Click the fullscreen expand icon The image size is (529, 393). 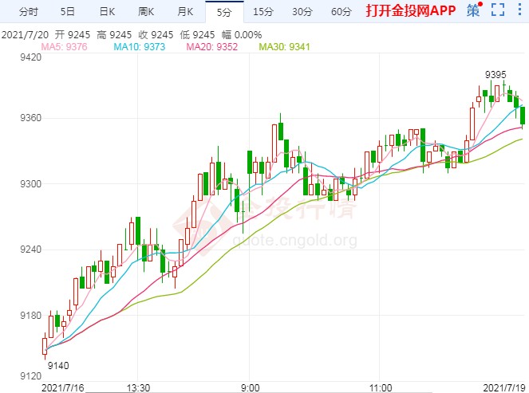tap(498, 11)
